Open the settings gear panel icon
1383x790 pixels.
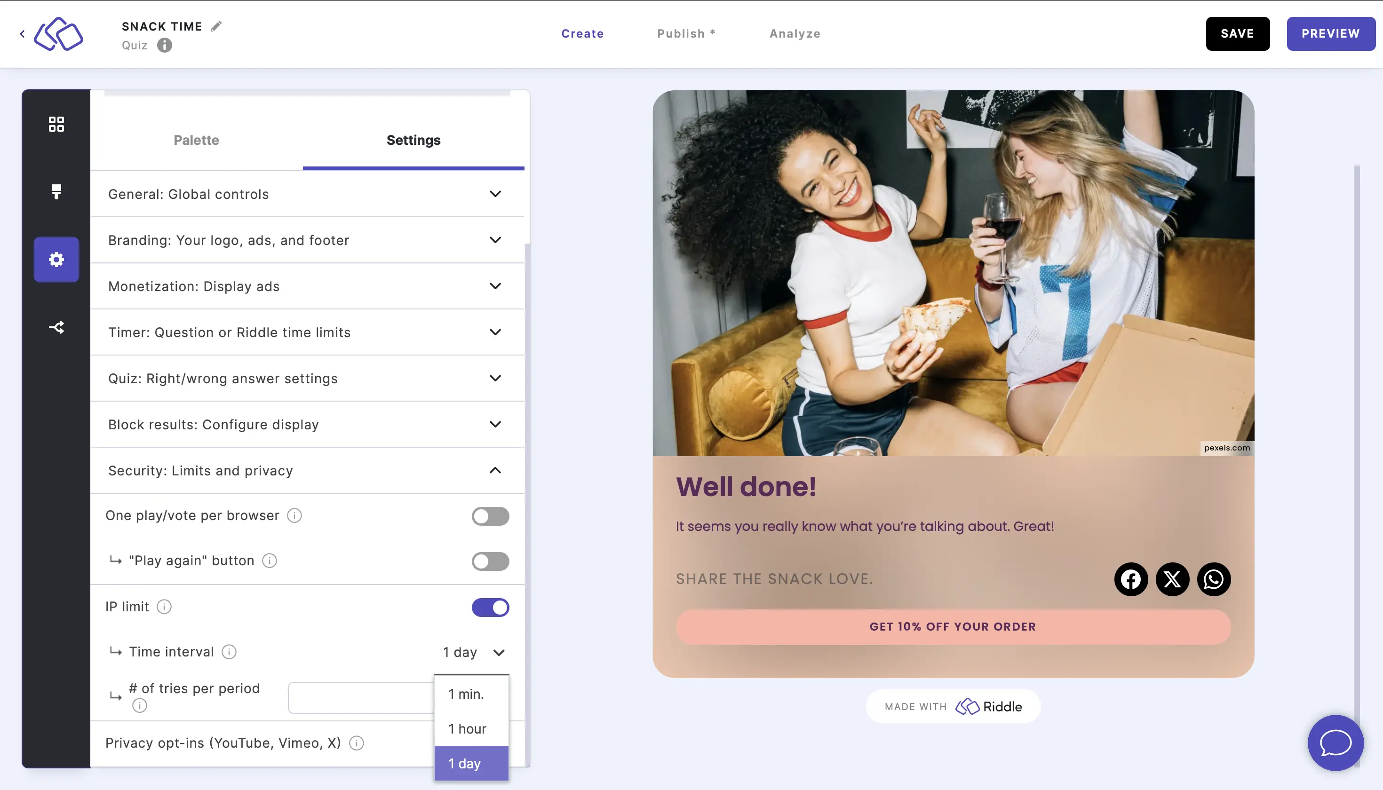(57, 258)
